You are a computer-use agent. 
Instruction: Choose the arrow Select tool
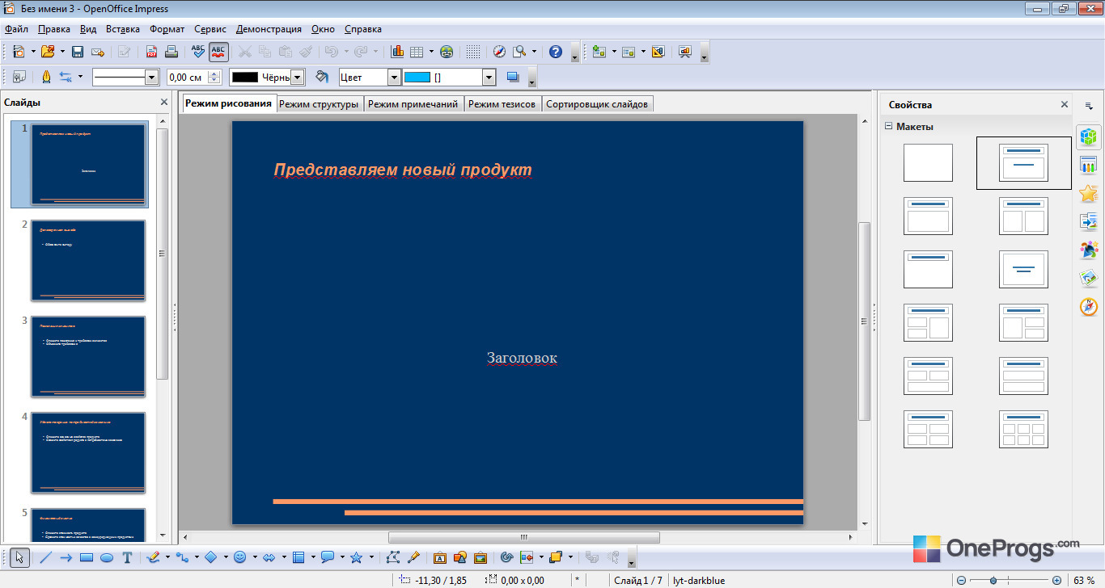(x=20, y=557)
